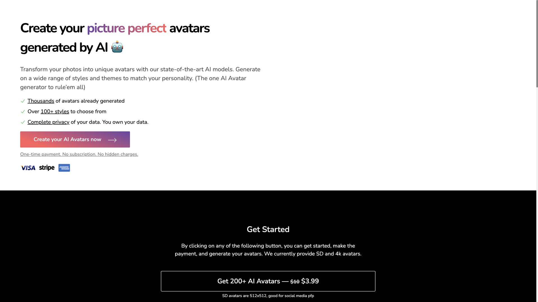Image resolution: width=538 pixels, height=302 pixels.
Task: Click the checkmark beside Complete privacy
Action: pyautogui.click(x=23, y=122)
